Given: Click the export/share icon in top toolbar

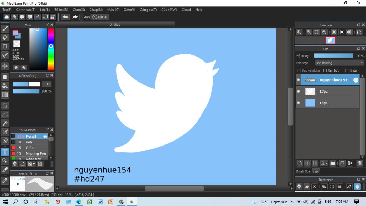Looking at the screenshot, I should click(14, 17).
